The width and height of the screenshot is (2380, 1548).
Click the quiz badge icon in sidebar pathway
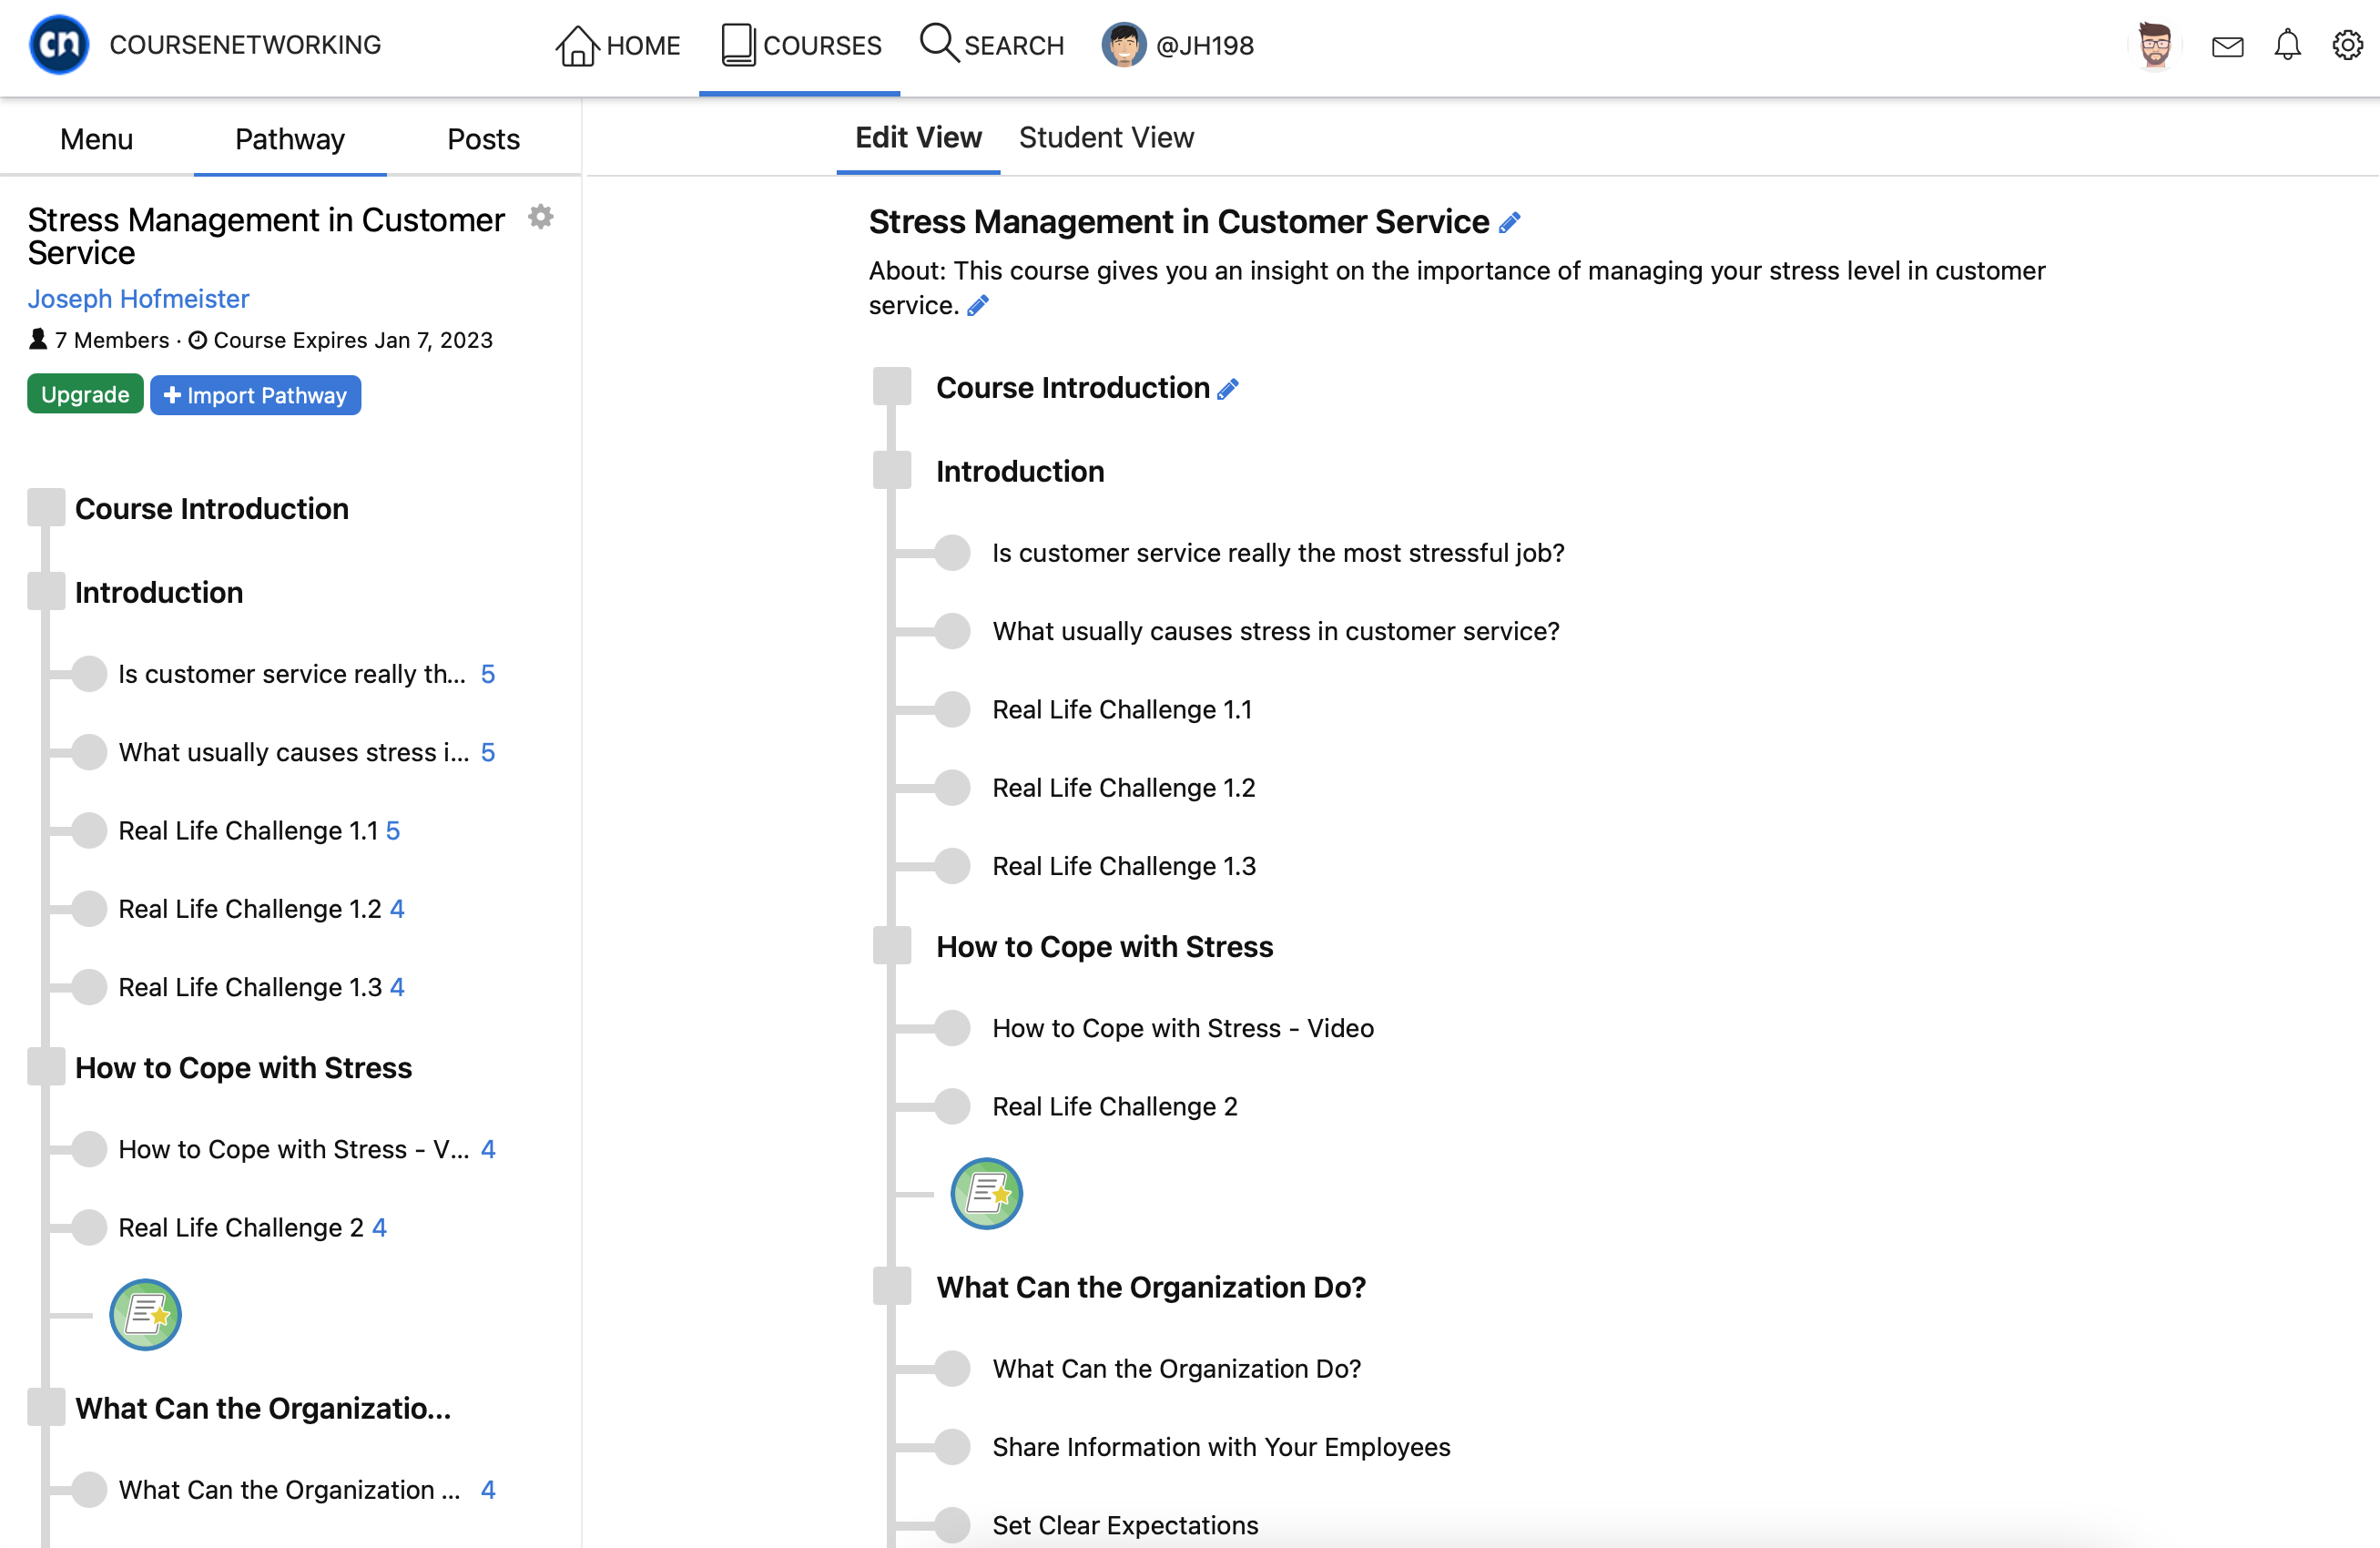click(145, 1315)
